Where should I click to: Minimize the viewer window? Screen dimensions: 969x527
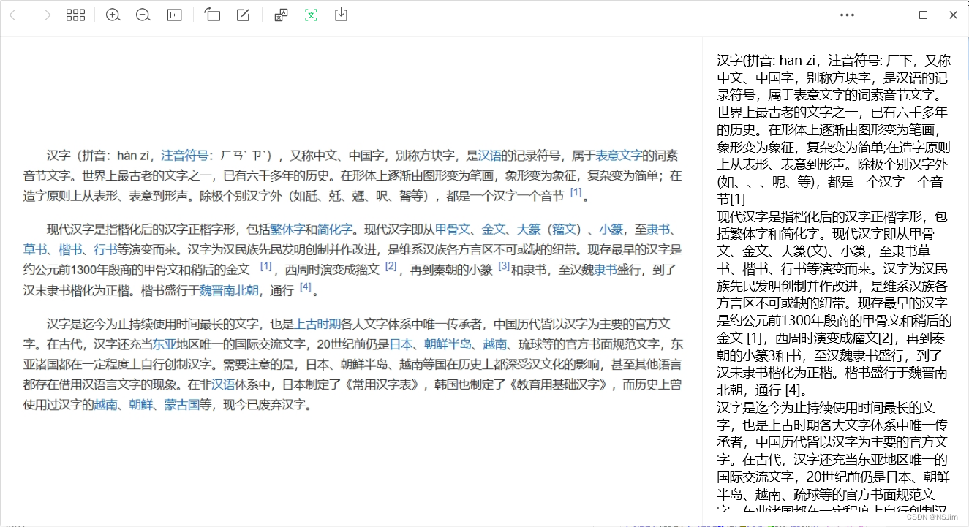click(x=892, y=15)
